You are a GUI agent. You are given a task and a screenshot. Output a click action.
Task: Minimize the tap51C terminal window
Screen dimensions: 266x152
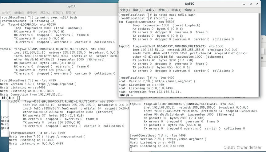coord(244,4)
